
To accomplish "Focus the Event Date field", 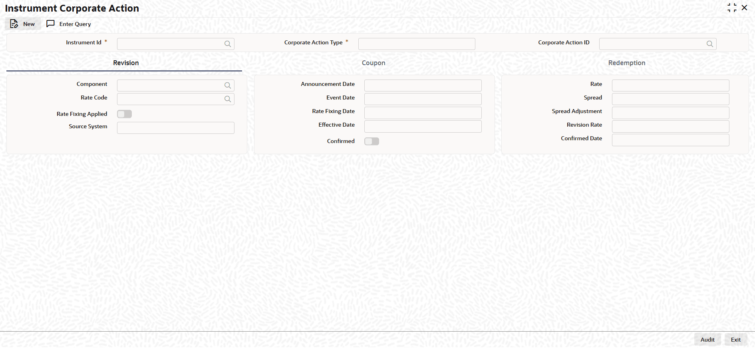I will coord(423,99).
